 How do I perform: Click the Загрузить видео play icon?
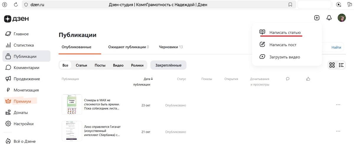point(262,57)
